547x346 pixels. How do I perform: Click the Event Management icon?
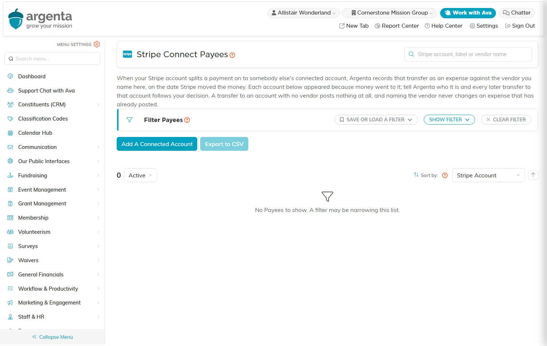click(10, 190)
